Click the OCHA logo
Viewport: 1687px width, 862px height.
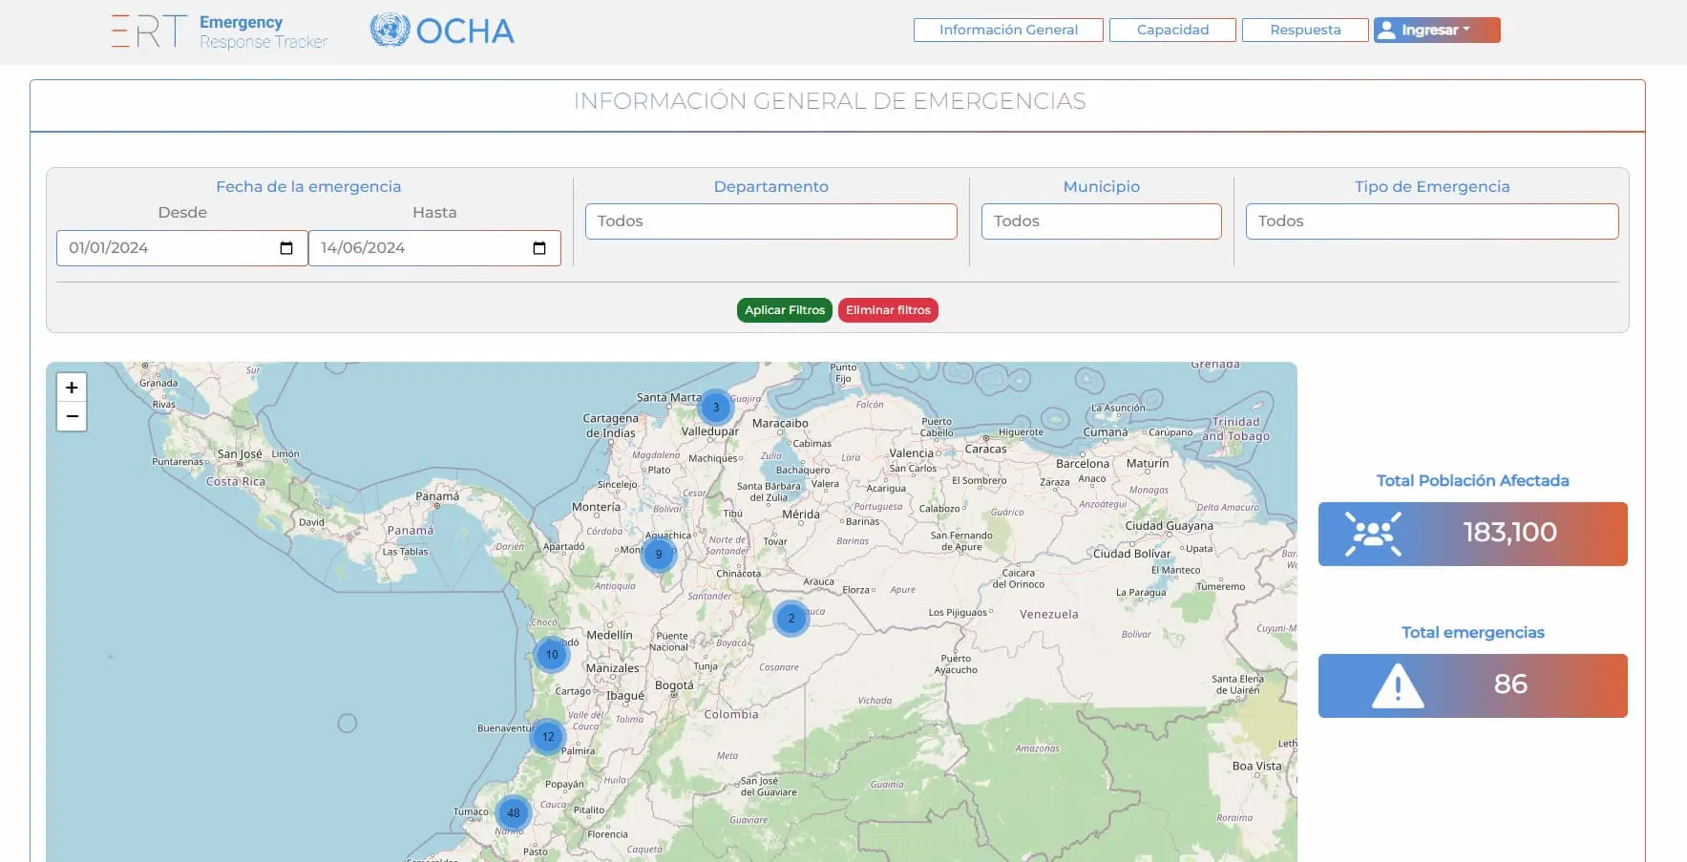point(442,30)
